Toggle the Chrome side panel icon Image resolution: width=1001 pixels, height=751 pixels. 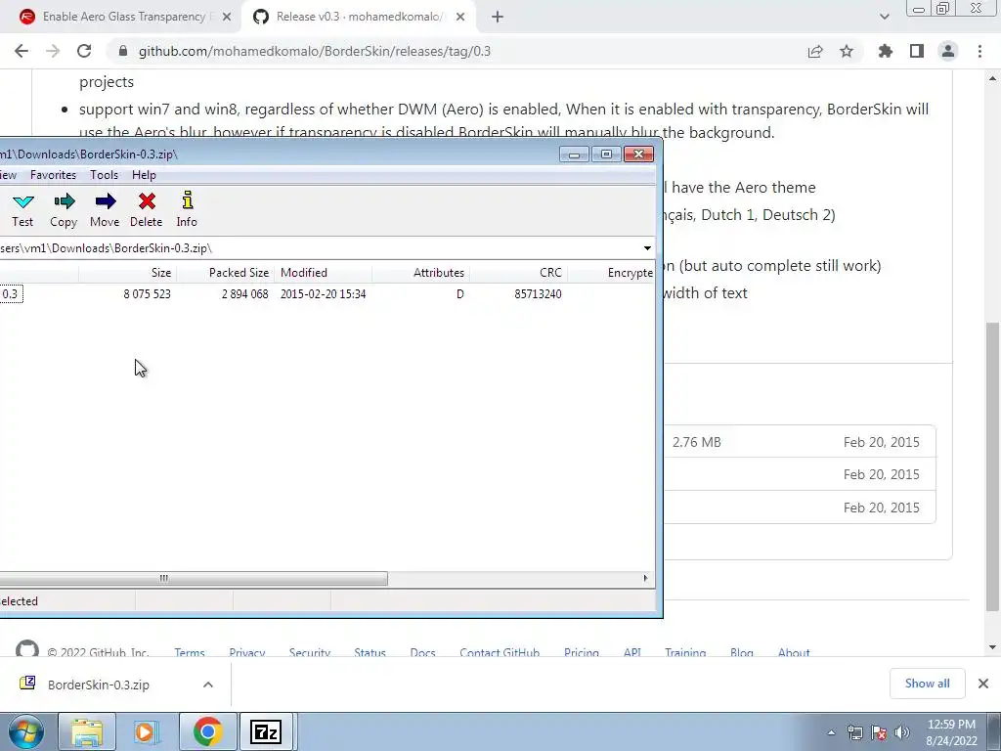tap(917, 51)
